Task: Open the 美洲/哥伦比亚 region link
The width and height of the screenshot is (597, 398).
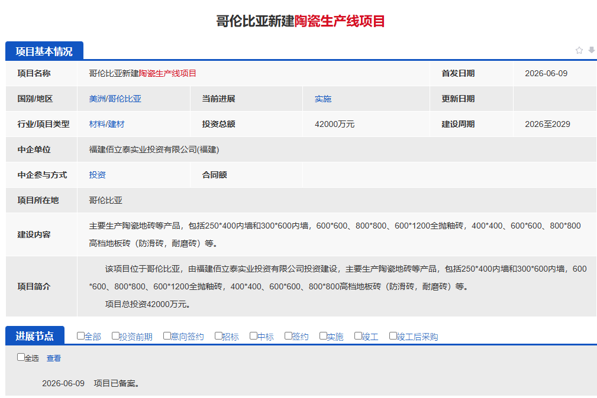Action: pyautogui.click(x=115, y=99)
